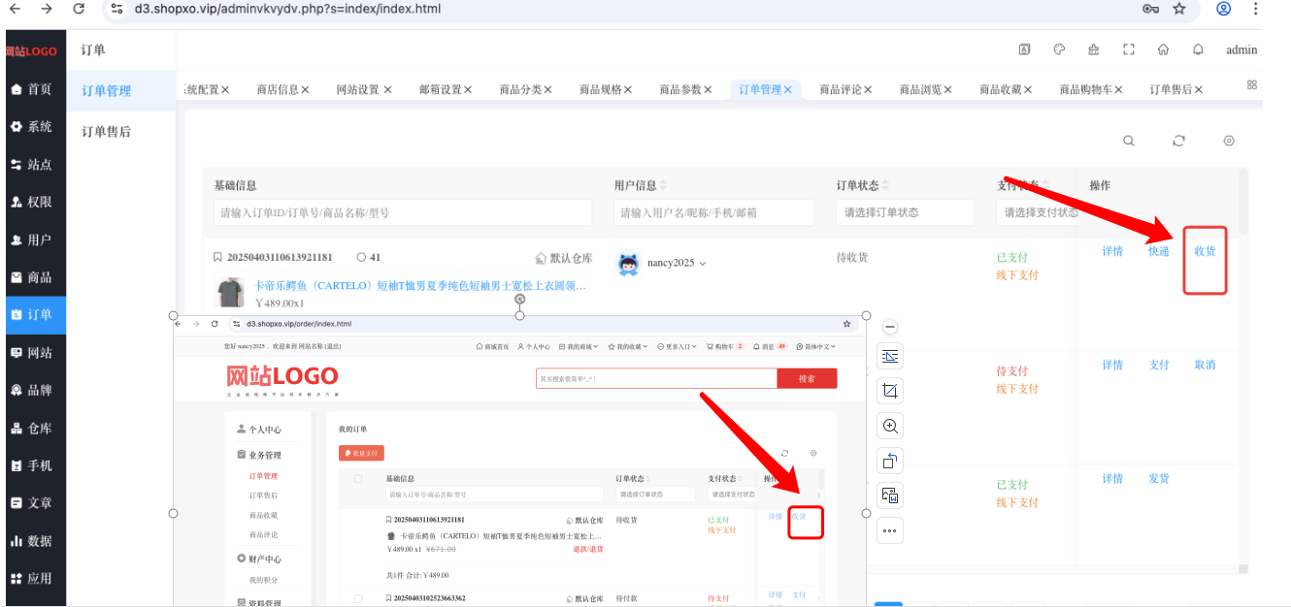
Task: Refresh the order list with refresh icon
Action: click(x=1178, y=141)
